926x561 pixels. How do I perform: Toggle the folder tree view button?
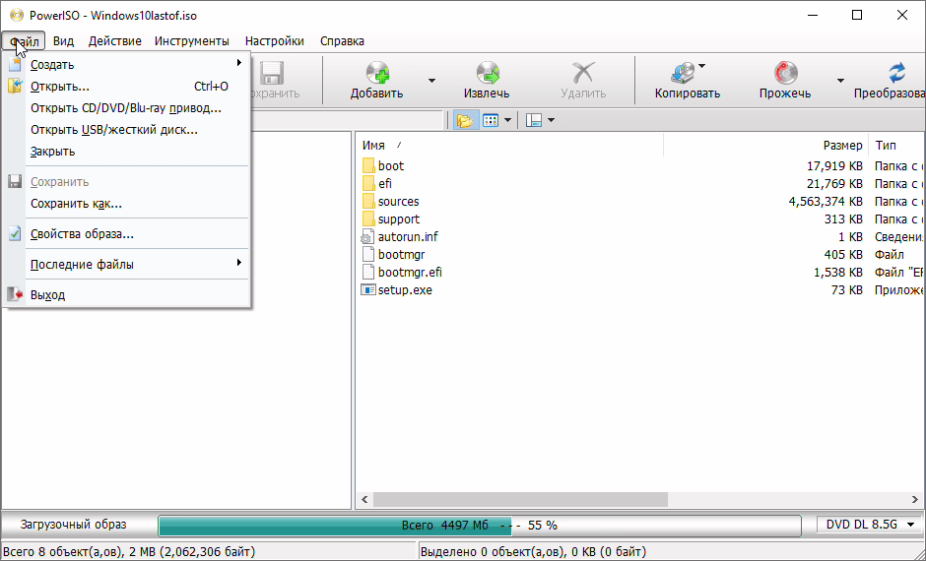(x=464, y=120)
